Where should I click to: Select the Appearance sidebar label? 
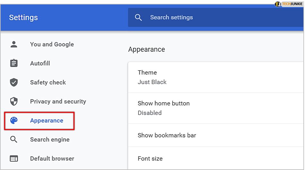point(47,120)
